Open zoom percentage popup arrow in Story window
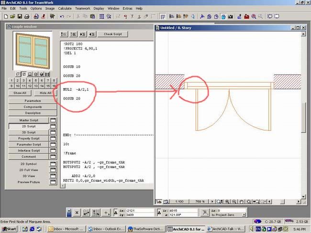311x233 pixels. coord(212,201)
